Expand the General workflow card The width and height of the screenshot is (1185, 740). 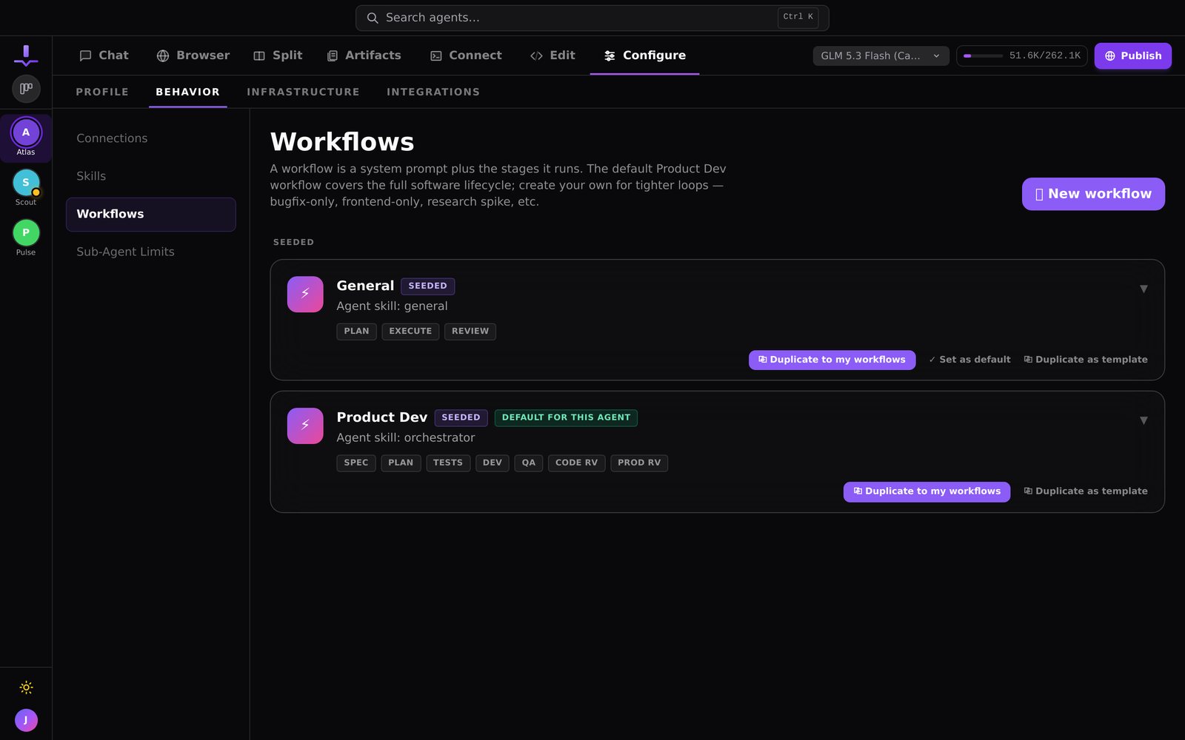click(1144, 289)
